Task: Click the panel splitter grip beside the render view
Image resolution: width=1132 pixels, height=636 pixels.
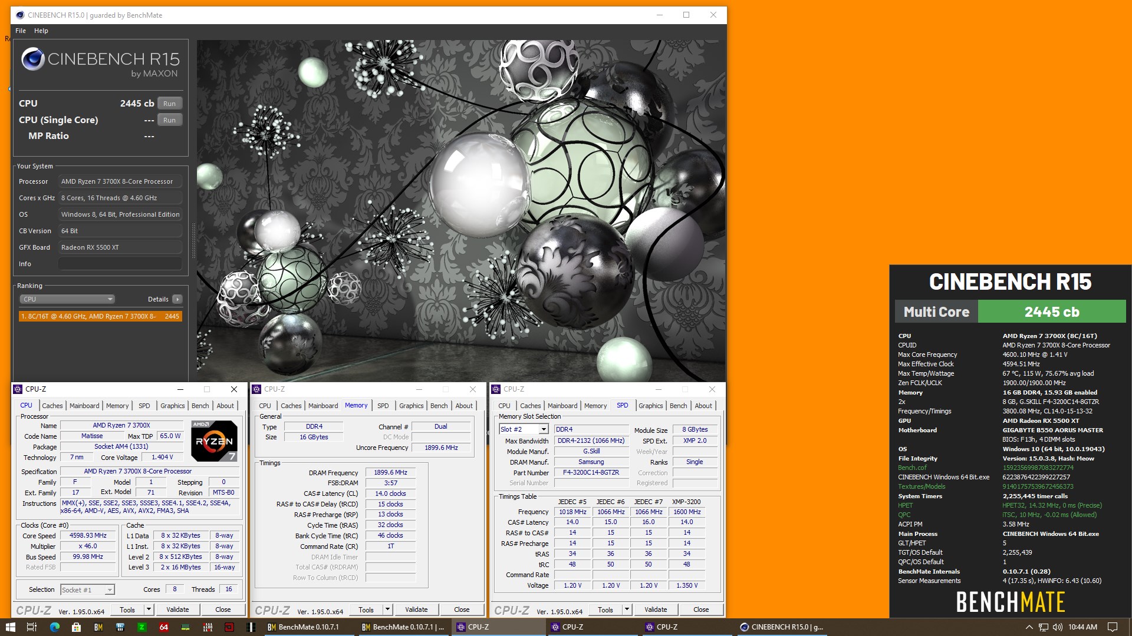Action: (193, 240)
